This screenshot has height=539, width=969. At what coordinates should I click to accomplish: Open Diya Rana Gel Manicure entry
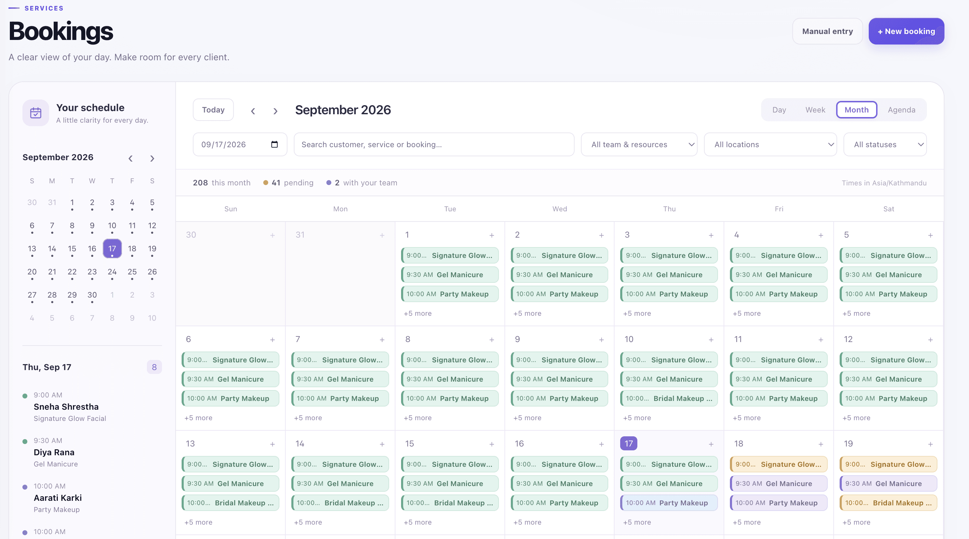coord(92,452)
